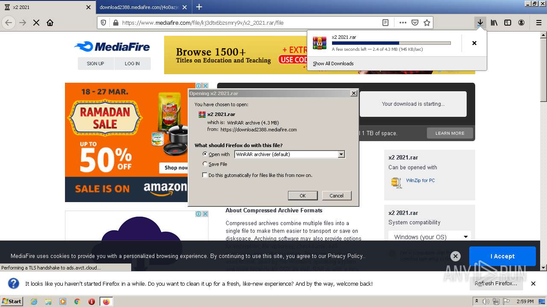Click the Refresh Firefox… button

[x=496, y=284]
